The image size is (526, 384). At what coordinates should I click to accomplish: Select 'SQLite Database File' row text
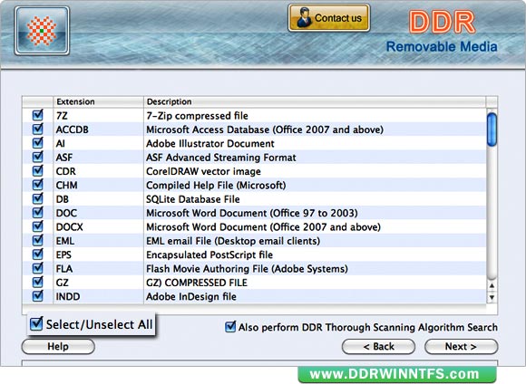(x=193, y=199)
